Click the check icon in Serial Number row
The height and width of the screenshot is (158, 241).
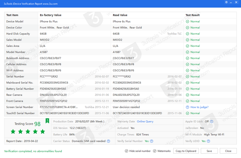[187, 77]
